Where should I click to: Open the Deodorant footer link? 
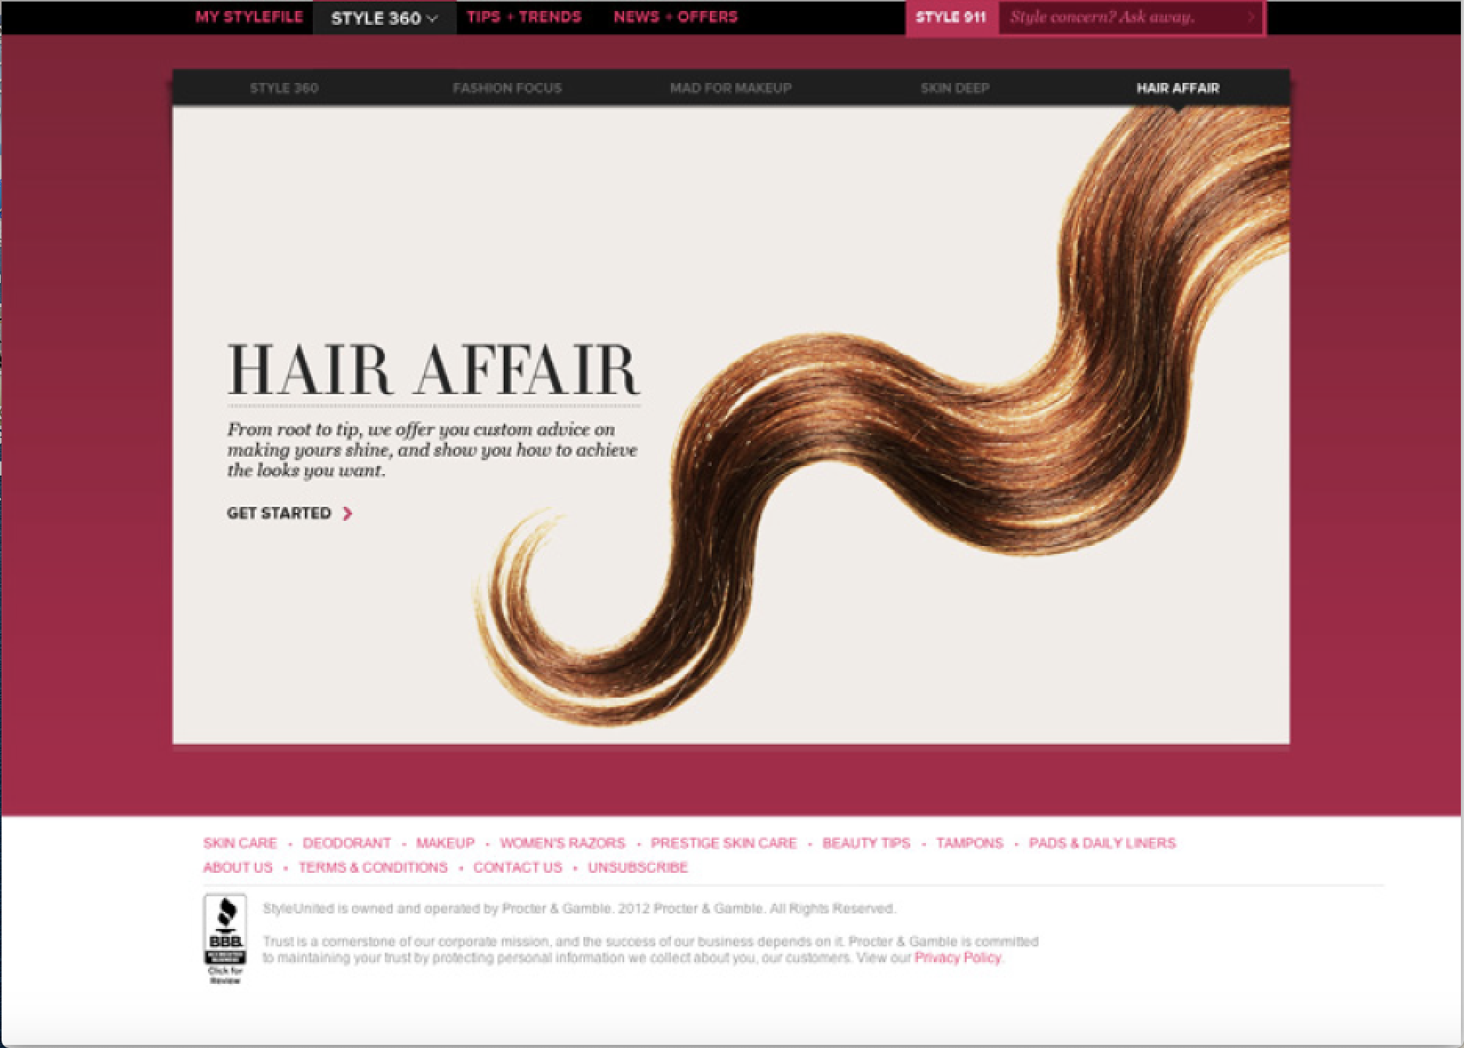[x=346, y=843]
